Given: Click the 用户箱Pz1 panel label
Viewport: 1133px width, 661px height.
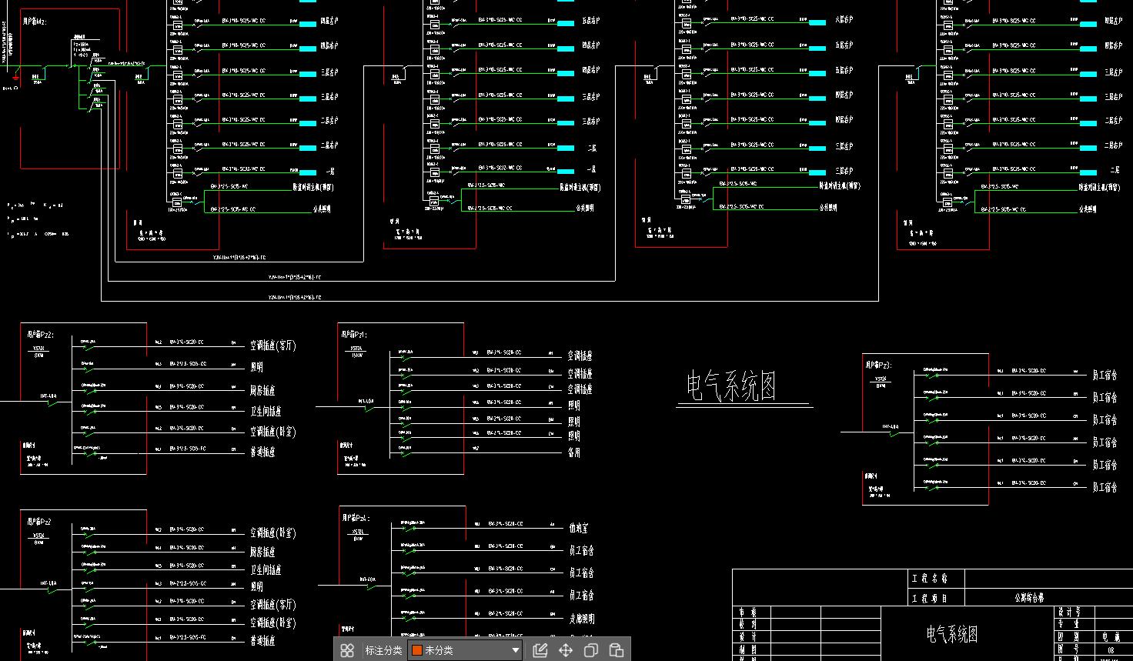Looking at the screenshot, I should [x=353, y=335].
